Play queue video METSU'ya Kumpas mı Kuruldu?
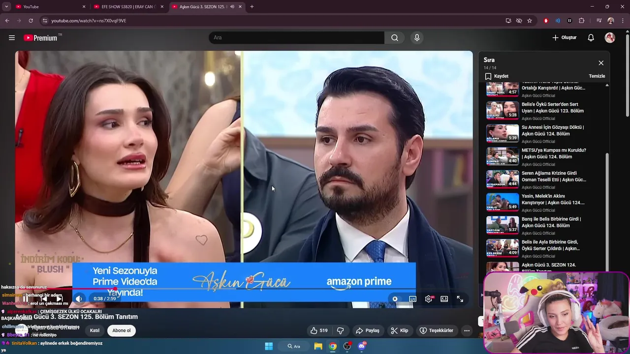Screen dimensions: 630x354 pos(544,157)
